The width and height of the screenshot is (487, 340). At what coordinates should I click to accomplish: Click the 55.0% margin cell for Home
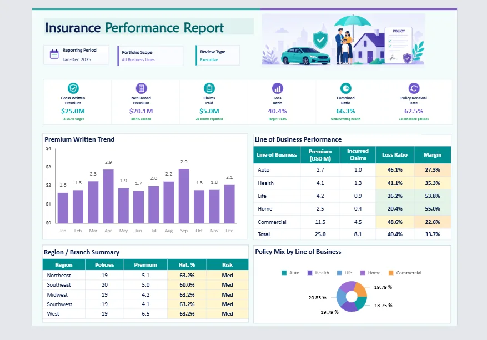[x=433, y=208]
